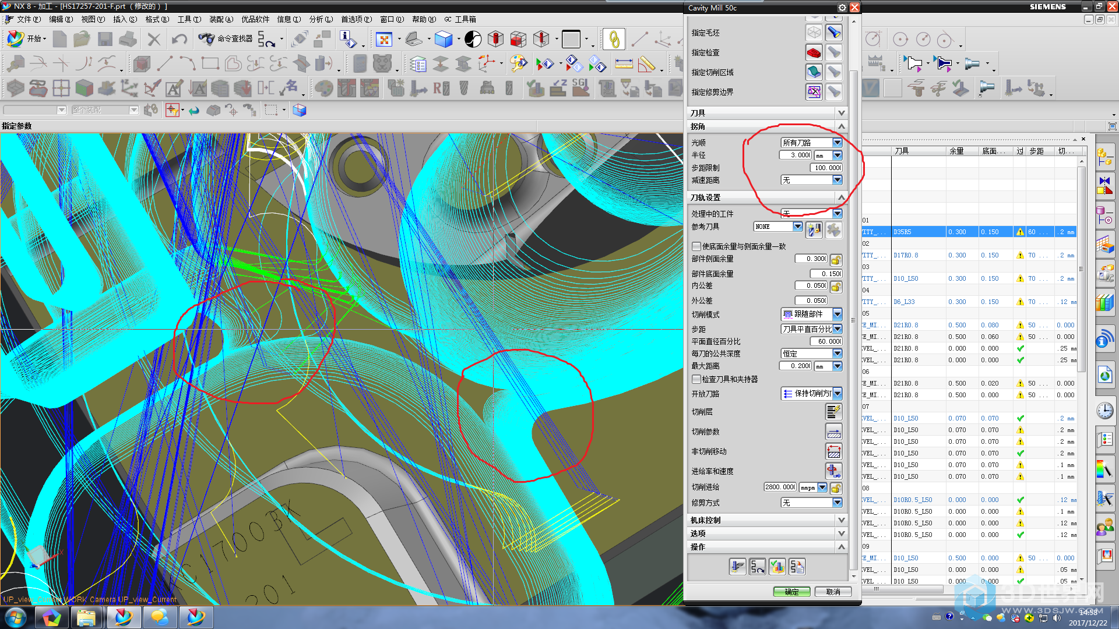Click the Measure distance ruler icon

click(624, 63)
